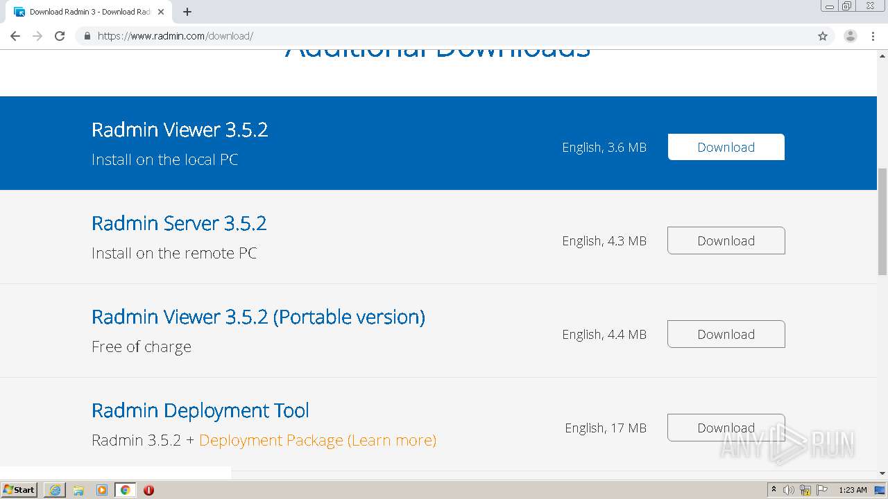This screenshot has height=499, width=888.
Task: Open the Chrome profile avatar menu
Action: [x=851, y=36]
